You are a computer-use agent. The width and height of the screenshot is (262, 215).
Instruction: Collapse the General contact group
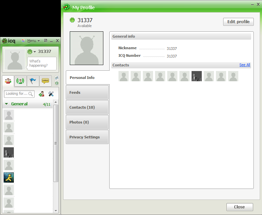click(6, 104)
